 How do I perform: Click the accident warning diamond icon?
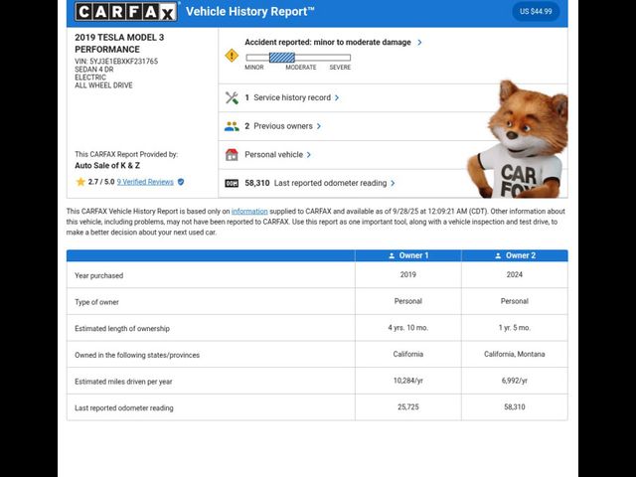[x=232, y=56]
